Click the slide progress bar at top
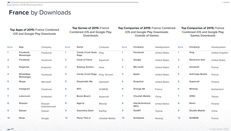 pyautogui.click(x=73, y=2)
